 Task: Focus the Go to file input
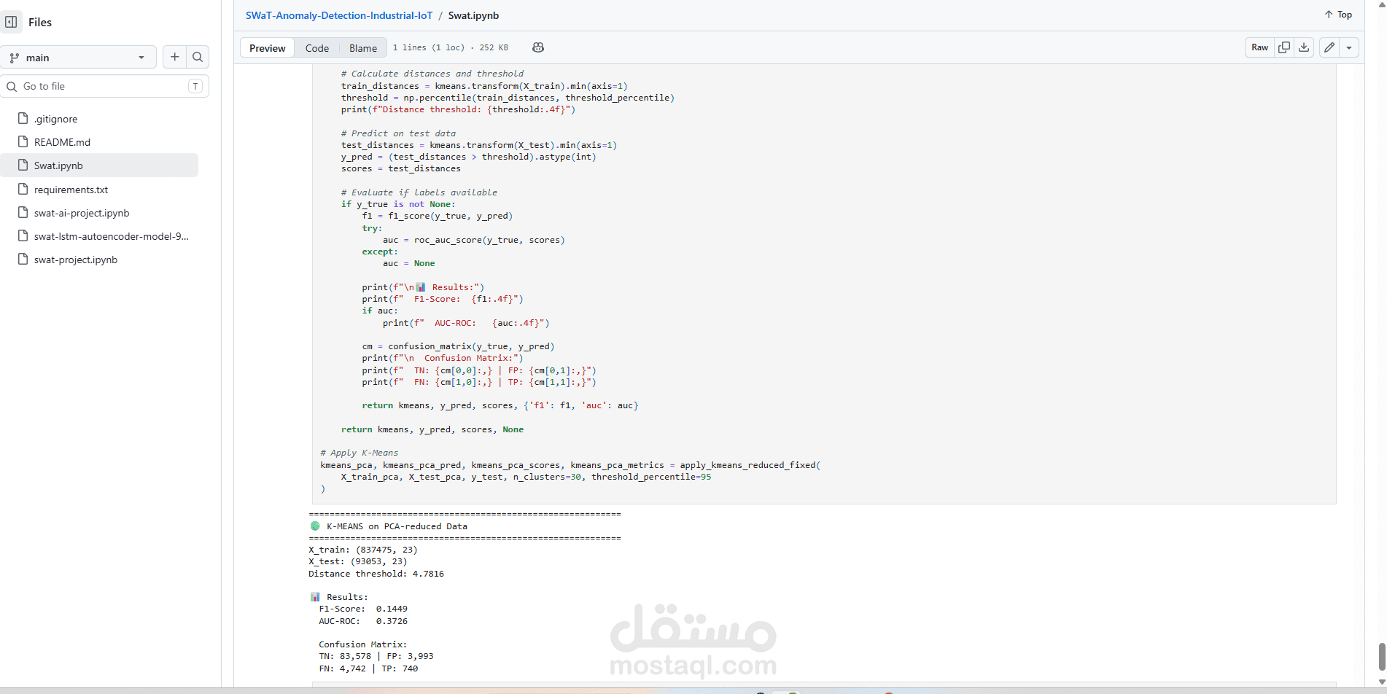coord(105,86)
